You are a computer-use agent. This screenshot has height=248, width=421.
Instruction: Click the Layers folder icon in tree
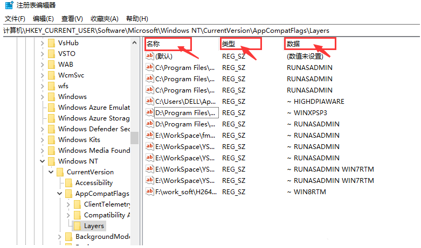pos(77,226)
